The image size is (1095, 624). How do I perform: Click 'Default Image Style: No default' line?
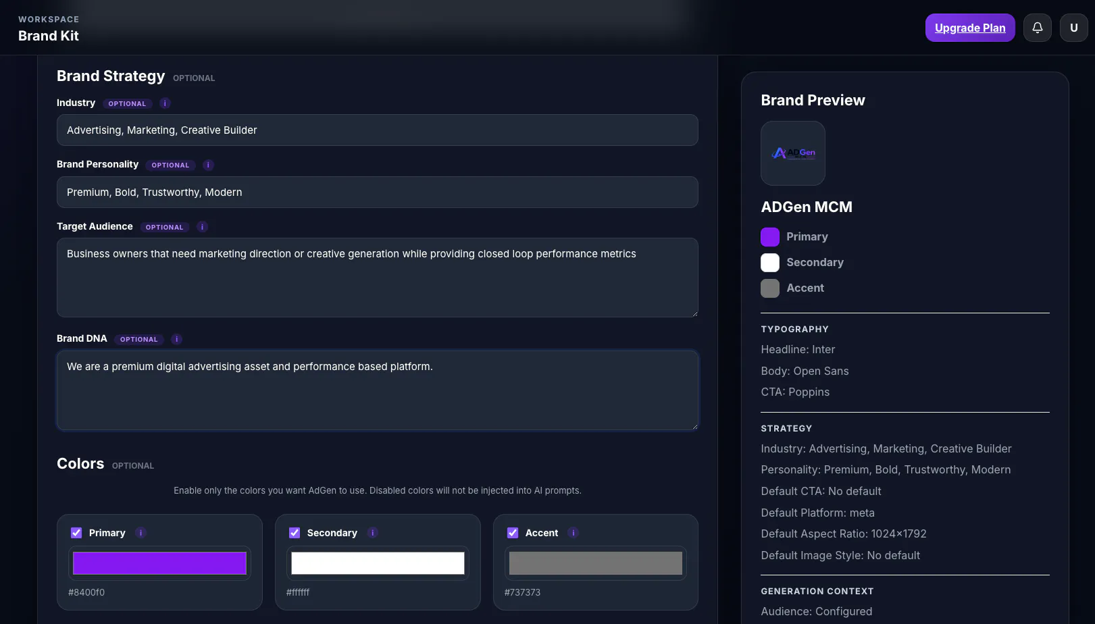(840, 555)
